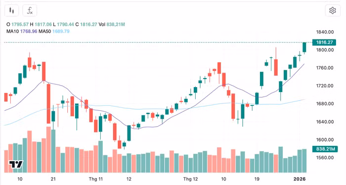Click the 1800.00 price axis label
Screen dimensions: 346x185
pos(325,50)
